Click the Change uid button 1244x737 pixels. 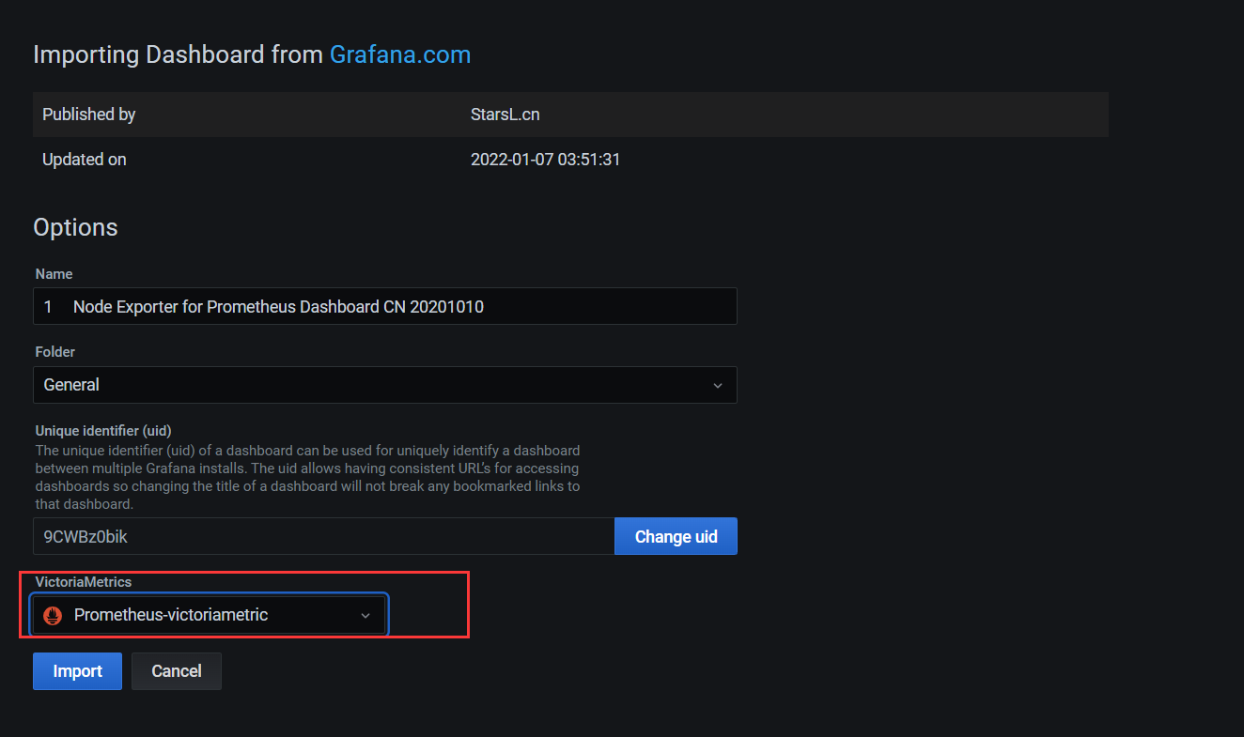[x=676, y=536]
